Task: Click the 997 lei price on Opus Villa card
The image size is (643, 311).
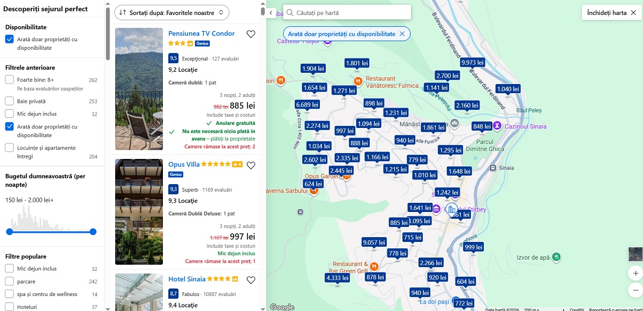Action: tap(242, 236)
